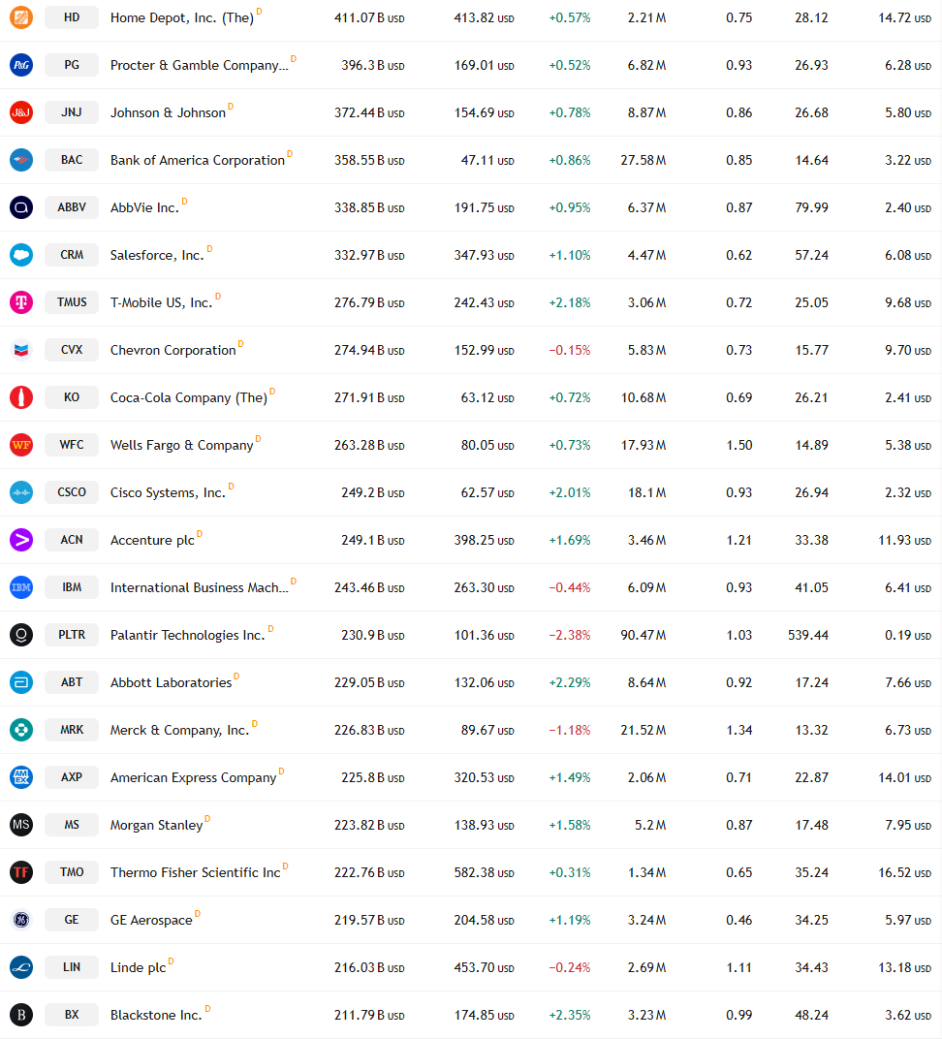Open Thermo Fisher Scientific Inc link

[196, 872]
